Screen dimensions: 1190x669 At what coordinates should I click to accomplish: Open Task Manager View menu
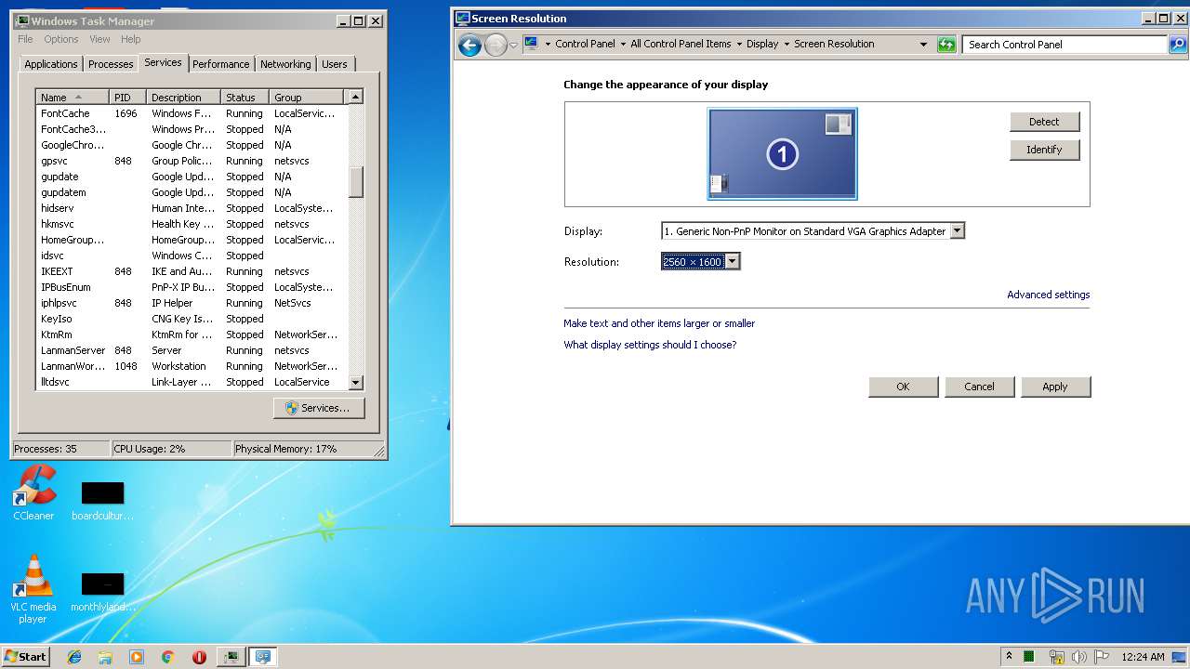click(99, 39)
